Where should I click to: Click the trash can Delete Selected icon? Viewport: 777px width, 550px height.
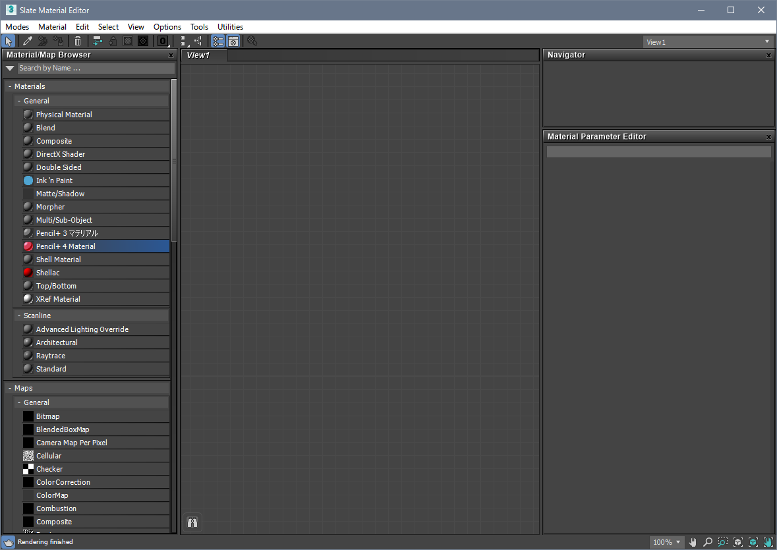(x=78, y=41)
